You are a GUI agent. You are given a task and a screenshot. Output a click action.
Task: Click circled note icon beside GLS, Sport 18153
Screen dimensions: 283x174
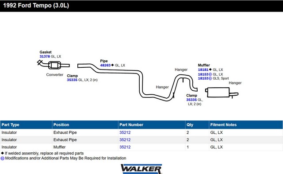coord(210,78)
